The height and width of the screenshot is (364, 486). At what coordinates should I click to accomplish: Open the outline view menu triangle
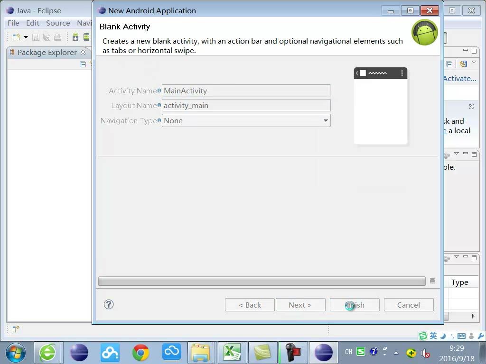pos(457,153)
